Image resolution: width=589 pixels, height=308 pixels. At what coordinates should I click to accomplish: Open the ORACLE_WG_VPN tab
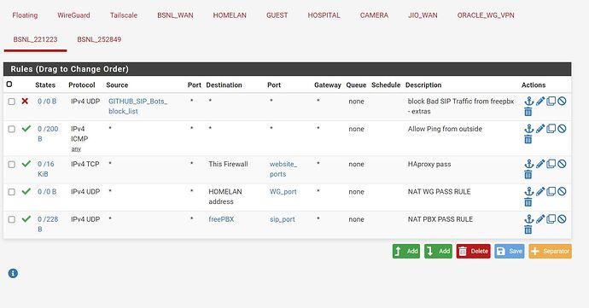pos(486,15)
